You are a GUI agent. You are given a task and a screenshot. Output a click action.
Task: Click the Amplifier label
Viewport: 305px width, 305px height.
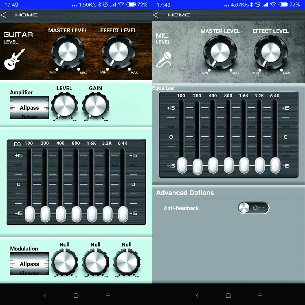tap(21, 92)
